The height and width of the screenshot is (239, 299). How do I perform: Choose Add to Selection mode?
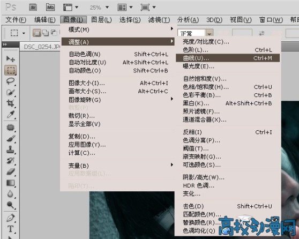[46, 33]
